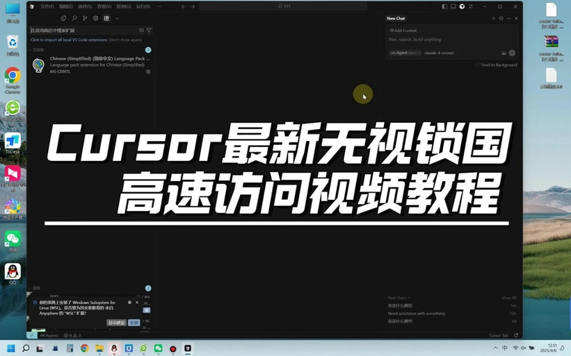Open manage gear for Chinese Language Pack

coord(148,71)
